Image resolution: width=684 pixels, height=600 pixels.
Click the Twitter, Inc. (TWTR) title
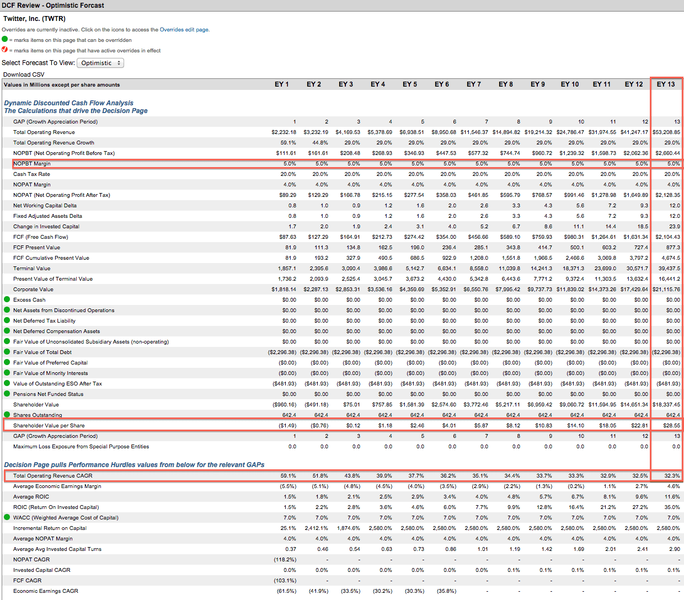(x=34, y=19)
